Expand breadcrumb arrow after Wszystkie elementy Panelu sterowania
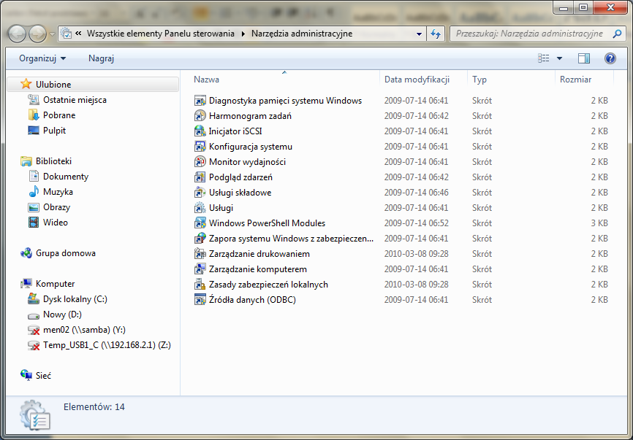Viewport: 633px width, 440px height. pyautogui.click(x=243, y=34)
